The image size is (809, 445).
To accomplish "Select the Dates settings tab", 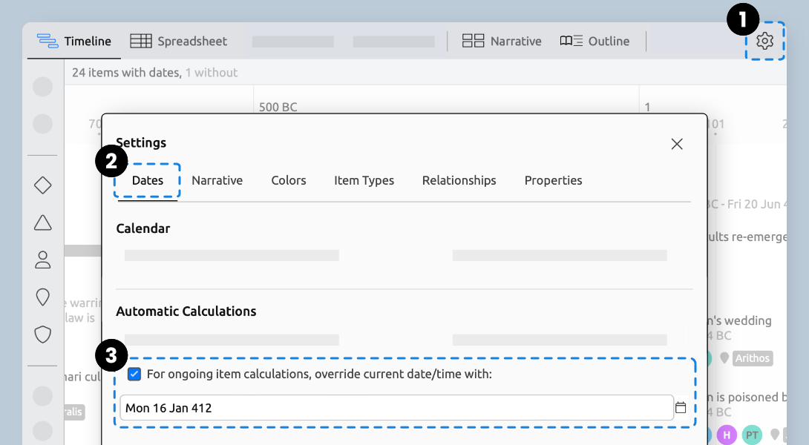I will tap(148, 180).
